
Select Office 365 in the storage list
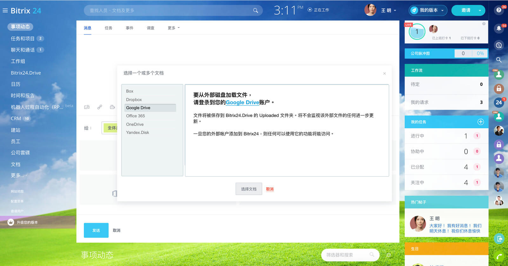point(135,116)
